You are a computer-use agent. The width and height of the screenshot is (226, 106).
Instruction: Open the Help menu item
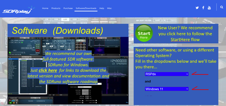[x=102, y=8]
